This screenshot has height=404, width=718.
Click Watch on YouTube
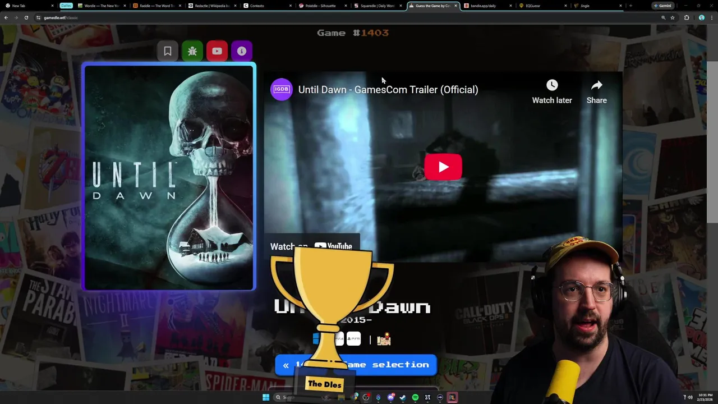(311, 246)
